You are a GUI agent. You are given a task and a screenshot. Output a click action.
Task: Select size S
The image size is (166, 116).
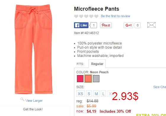89,93
